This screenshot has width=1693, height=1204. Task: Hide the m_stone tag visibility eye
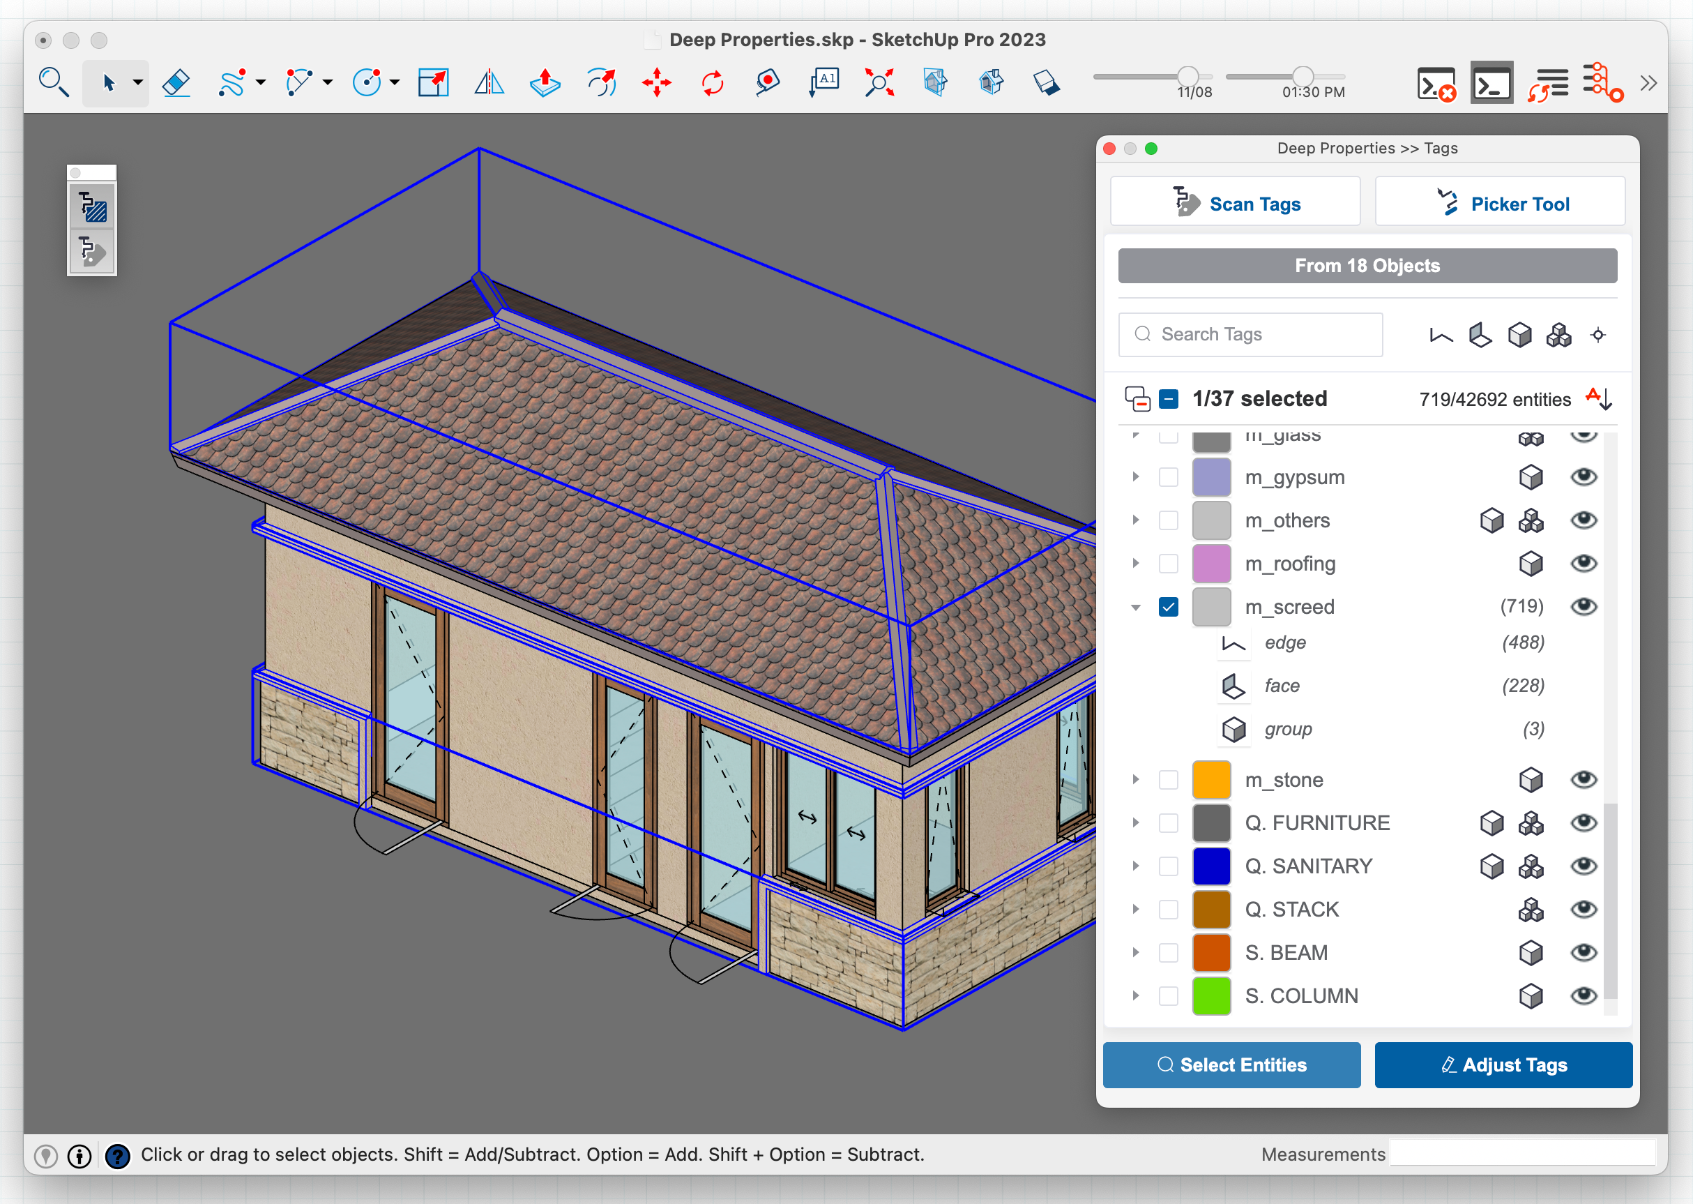1584,780
